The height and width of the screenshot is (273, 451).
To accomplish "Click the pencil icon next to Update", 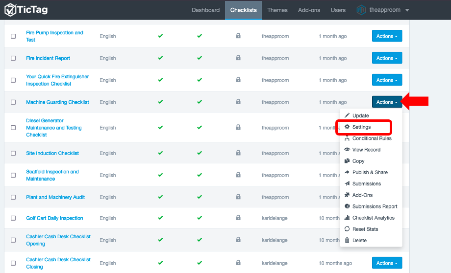I will tap(347, 115).
